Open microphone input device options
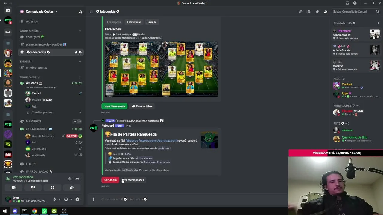The height and width of the screenshot is (215, 383). pos(60,199)
